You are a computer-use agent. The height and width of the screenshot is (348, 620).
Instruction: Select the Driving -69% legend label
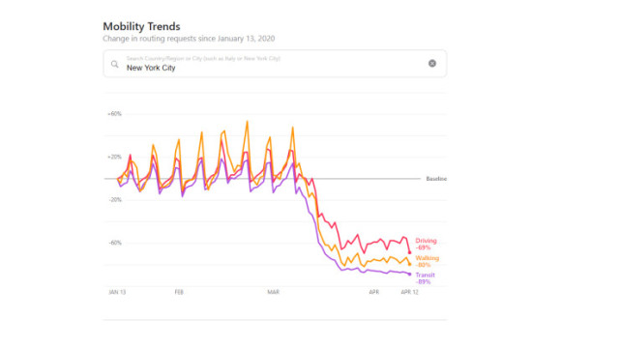[426, 245]
